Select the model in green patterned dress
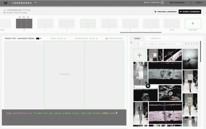This screenshot has height=129, width=206. click(x=190, y=104)
